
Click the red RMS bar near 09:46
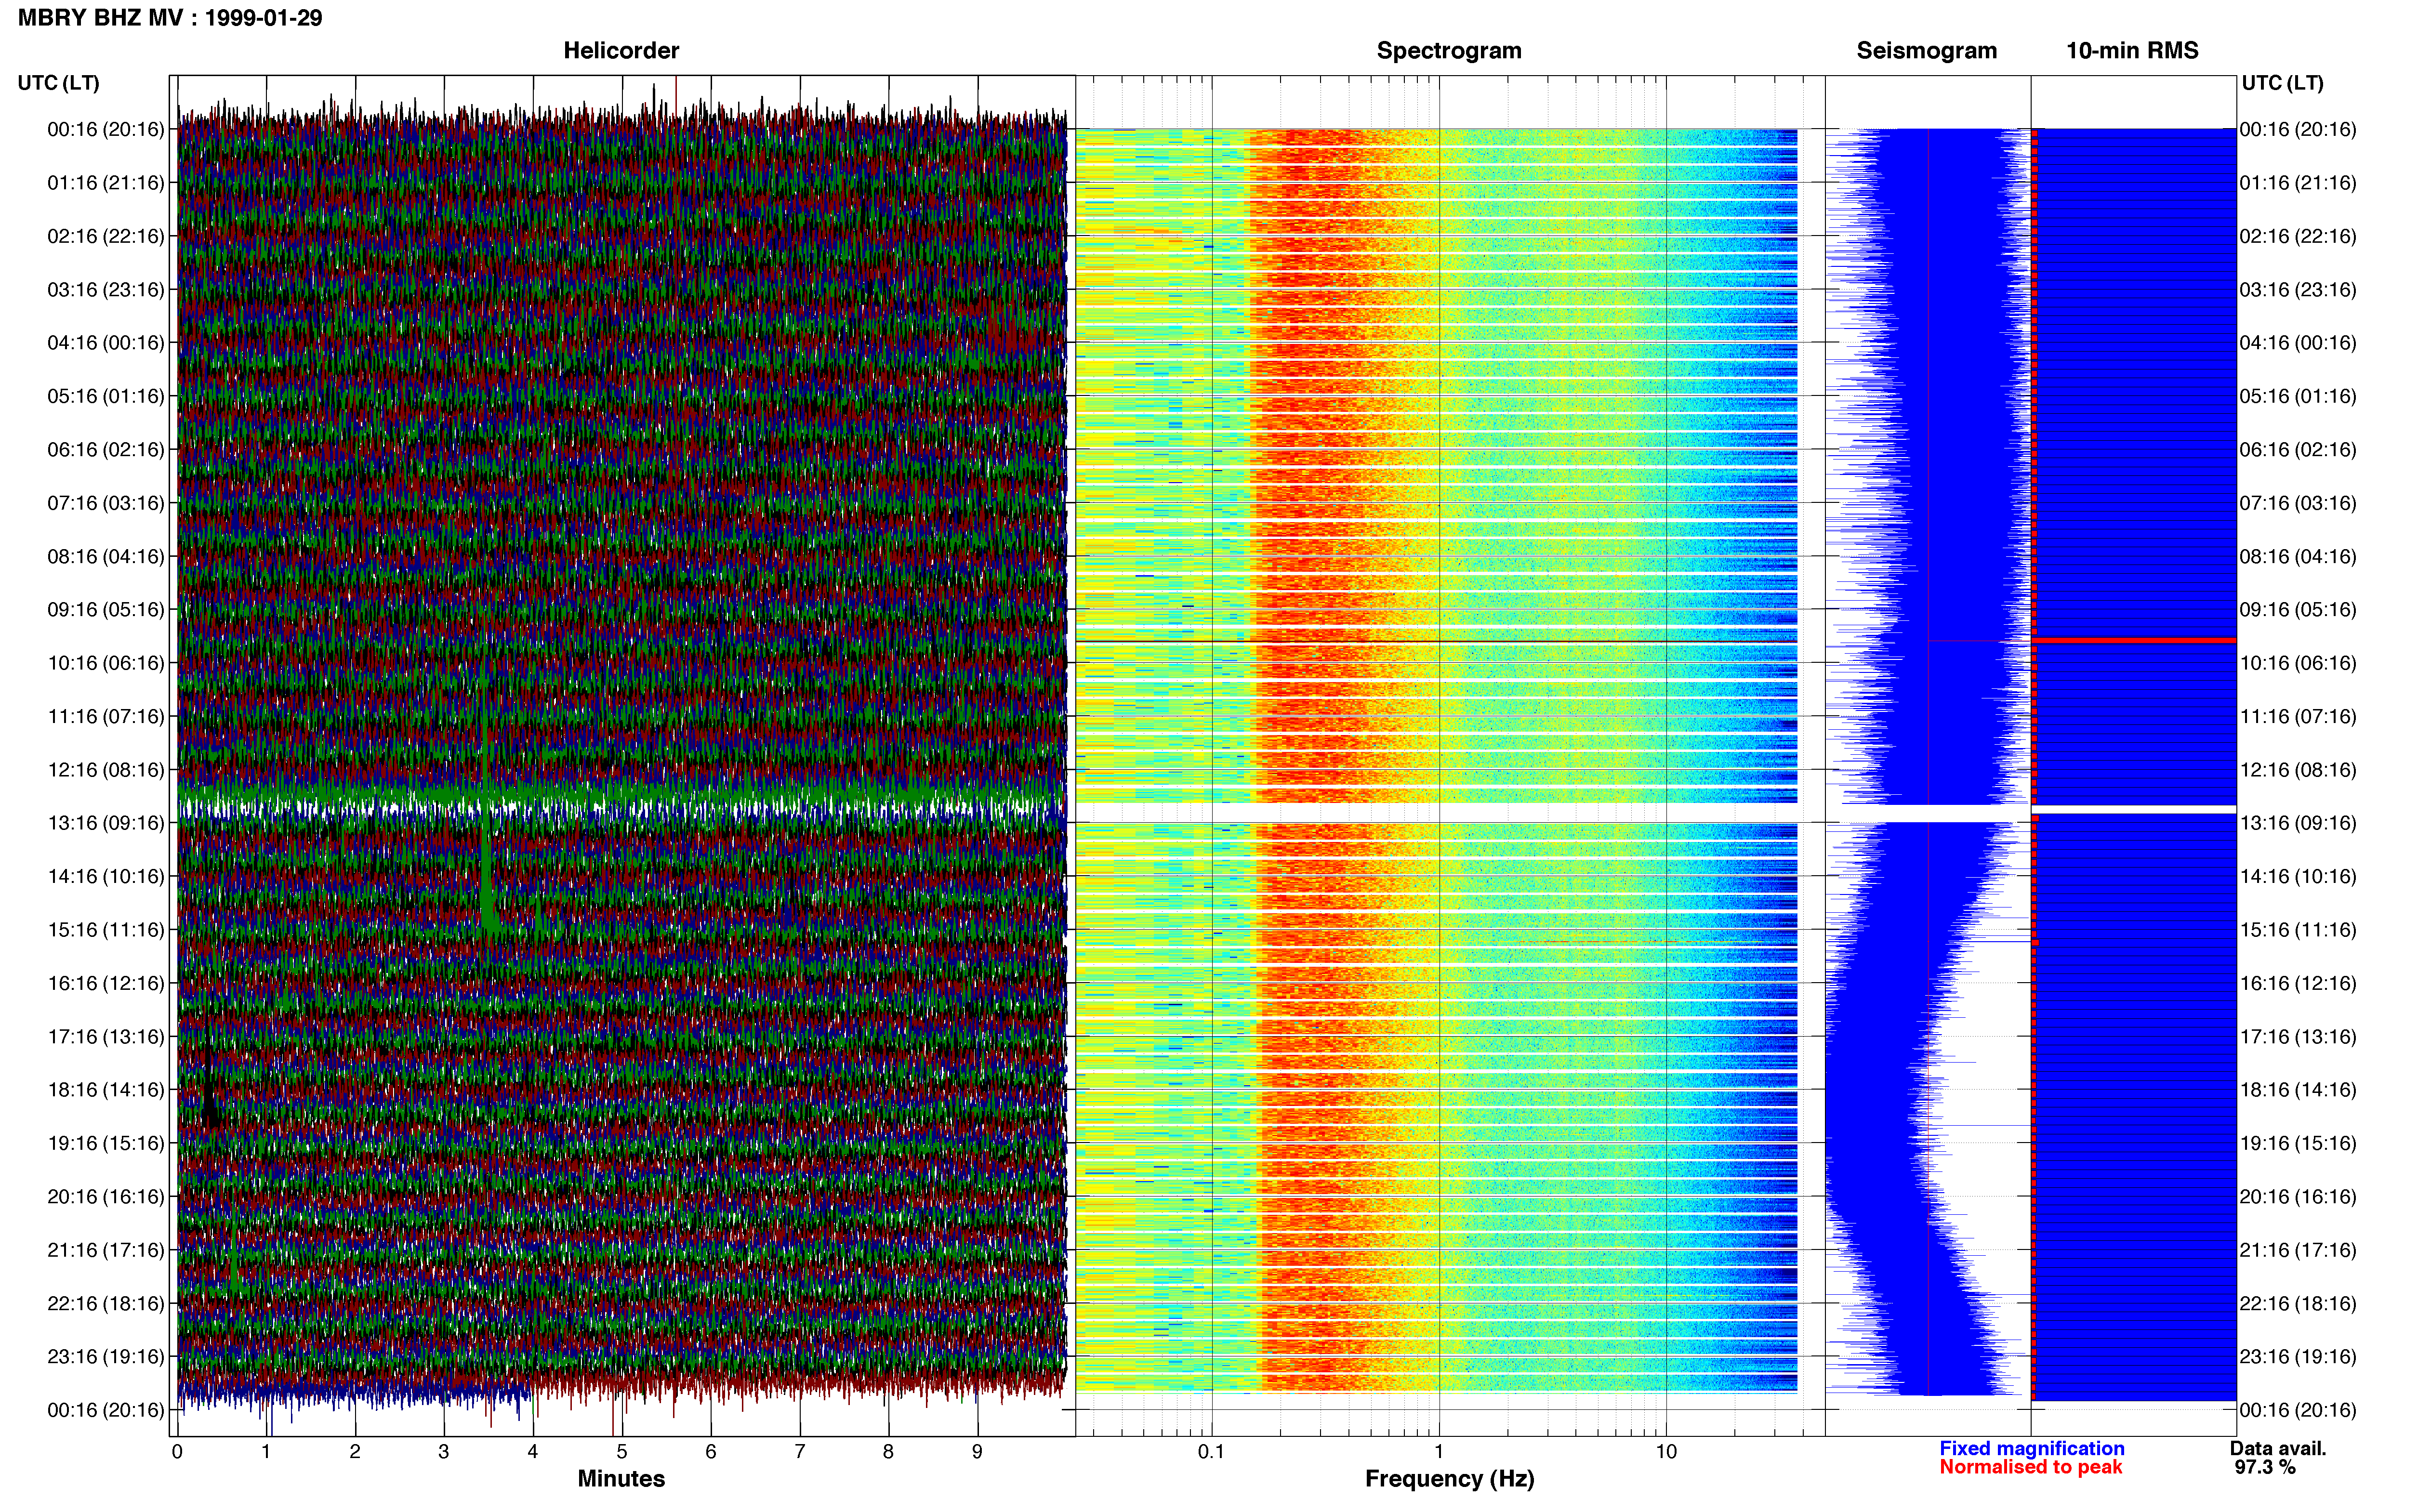tap(2134, 640)
